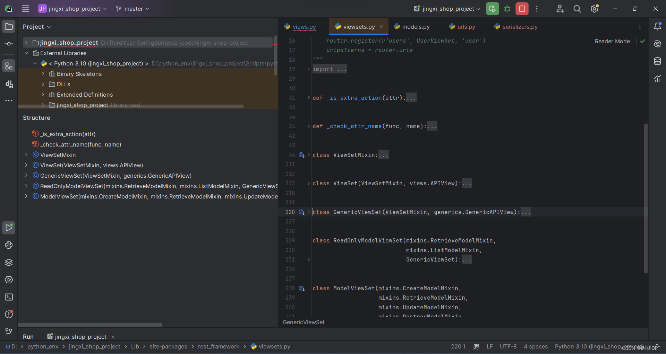Image resolution: width=666 pixels, height=354 pixels.
Task: Select the jingxi_shop_project Run tab
Action: coord(77,337)
